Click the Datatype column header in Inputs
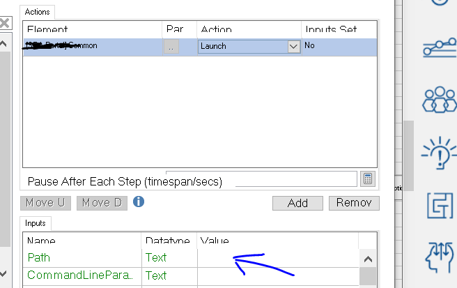This screenshot has height=288, width=457. [169, 241]
